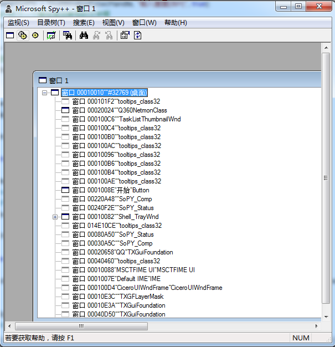
Task: Click the grayed Find Previous icon
Action: [x=109, y=35]
